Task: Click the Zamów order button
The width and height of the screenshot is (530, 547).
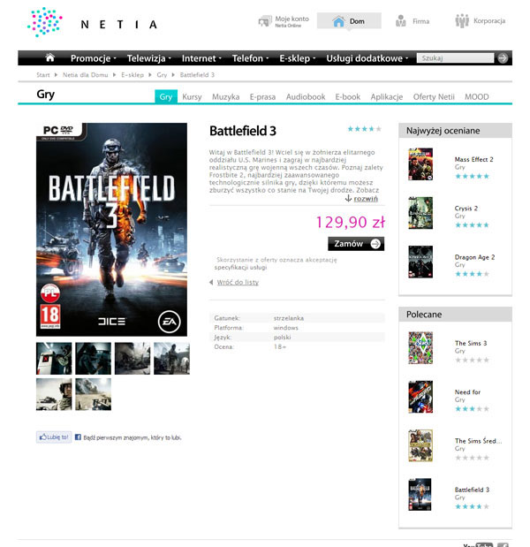Action: pyautogui.click(x=356, y=244)
